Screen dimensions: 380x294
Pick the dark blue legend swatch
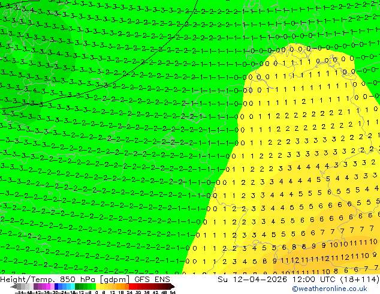56,287
